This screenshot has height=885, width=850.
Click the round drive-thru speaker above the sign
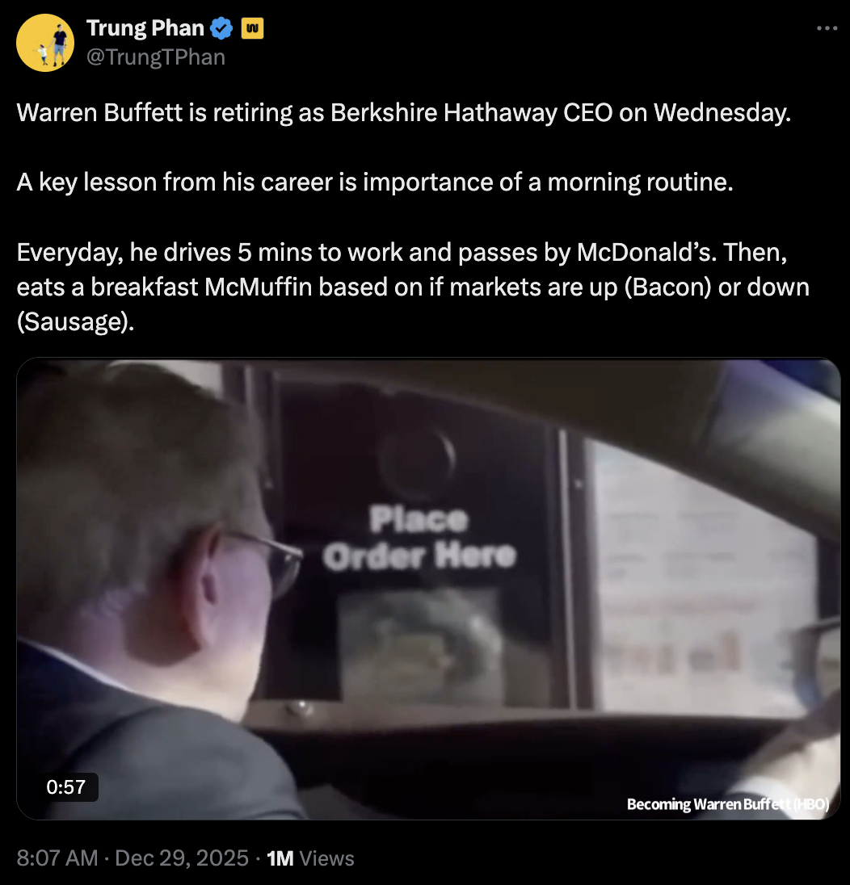point(417,459)
